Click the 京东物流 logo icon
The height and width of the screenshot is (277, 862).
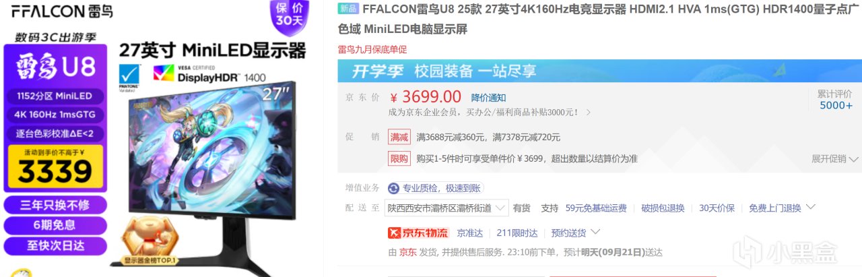[x=418, y=233]
